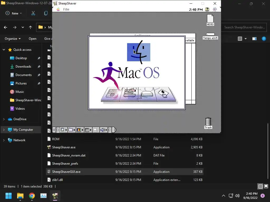Expand the OneDrive tree node
The image size is (270, 202).
click(4, 119)
